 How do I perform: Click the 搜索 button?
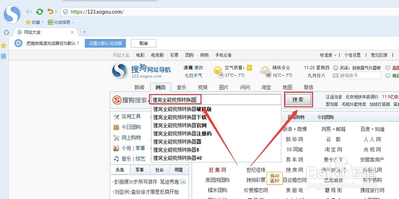pos(298,100)
